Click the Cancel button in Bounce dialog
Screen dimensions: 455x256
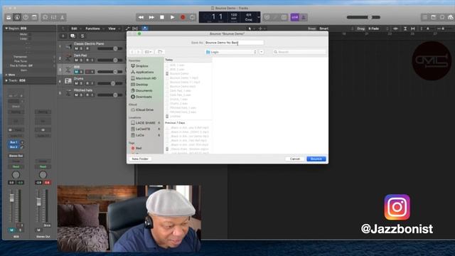[x=295, y=159]
